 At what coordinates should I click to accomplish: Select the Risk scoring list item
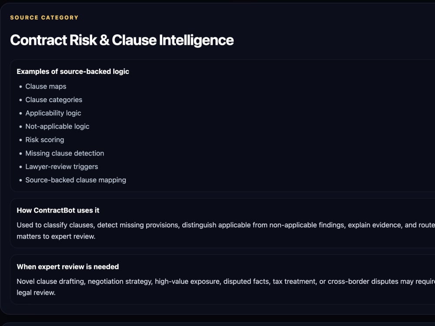click(45, 140)
